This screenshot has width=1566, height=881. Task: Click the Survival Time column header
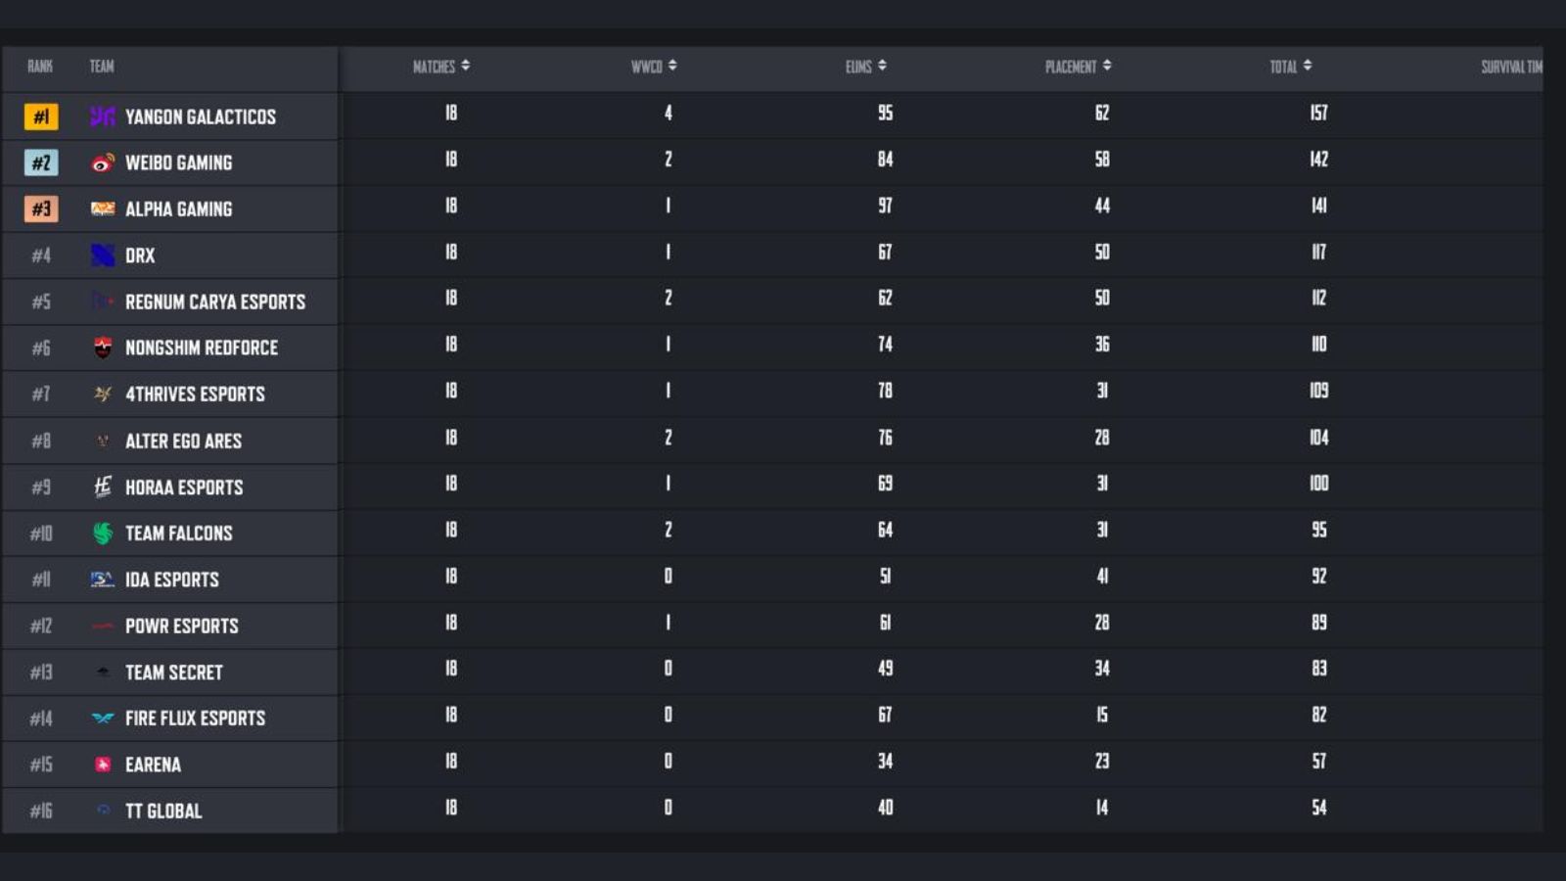click(1511, 67)
